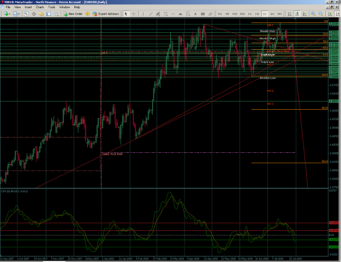341x262 pixels.
Task: Zoom in on the chart
Action: point(313,14)
